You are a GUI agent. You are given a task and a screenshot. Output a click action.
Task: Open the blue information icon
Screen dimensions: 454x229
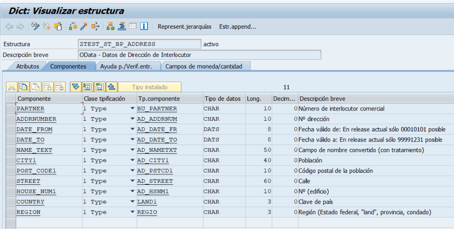[x=144, y=27]
